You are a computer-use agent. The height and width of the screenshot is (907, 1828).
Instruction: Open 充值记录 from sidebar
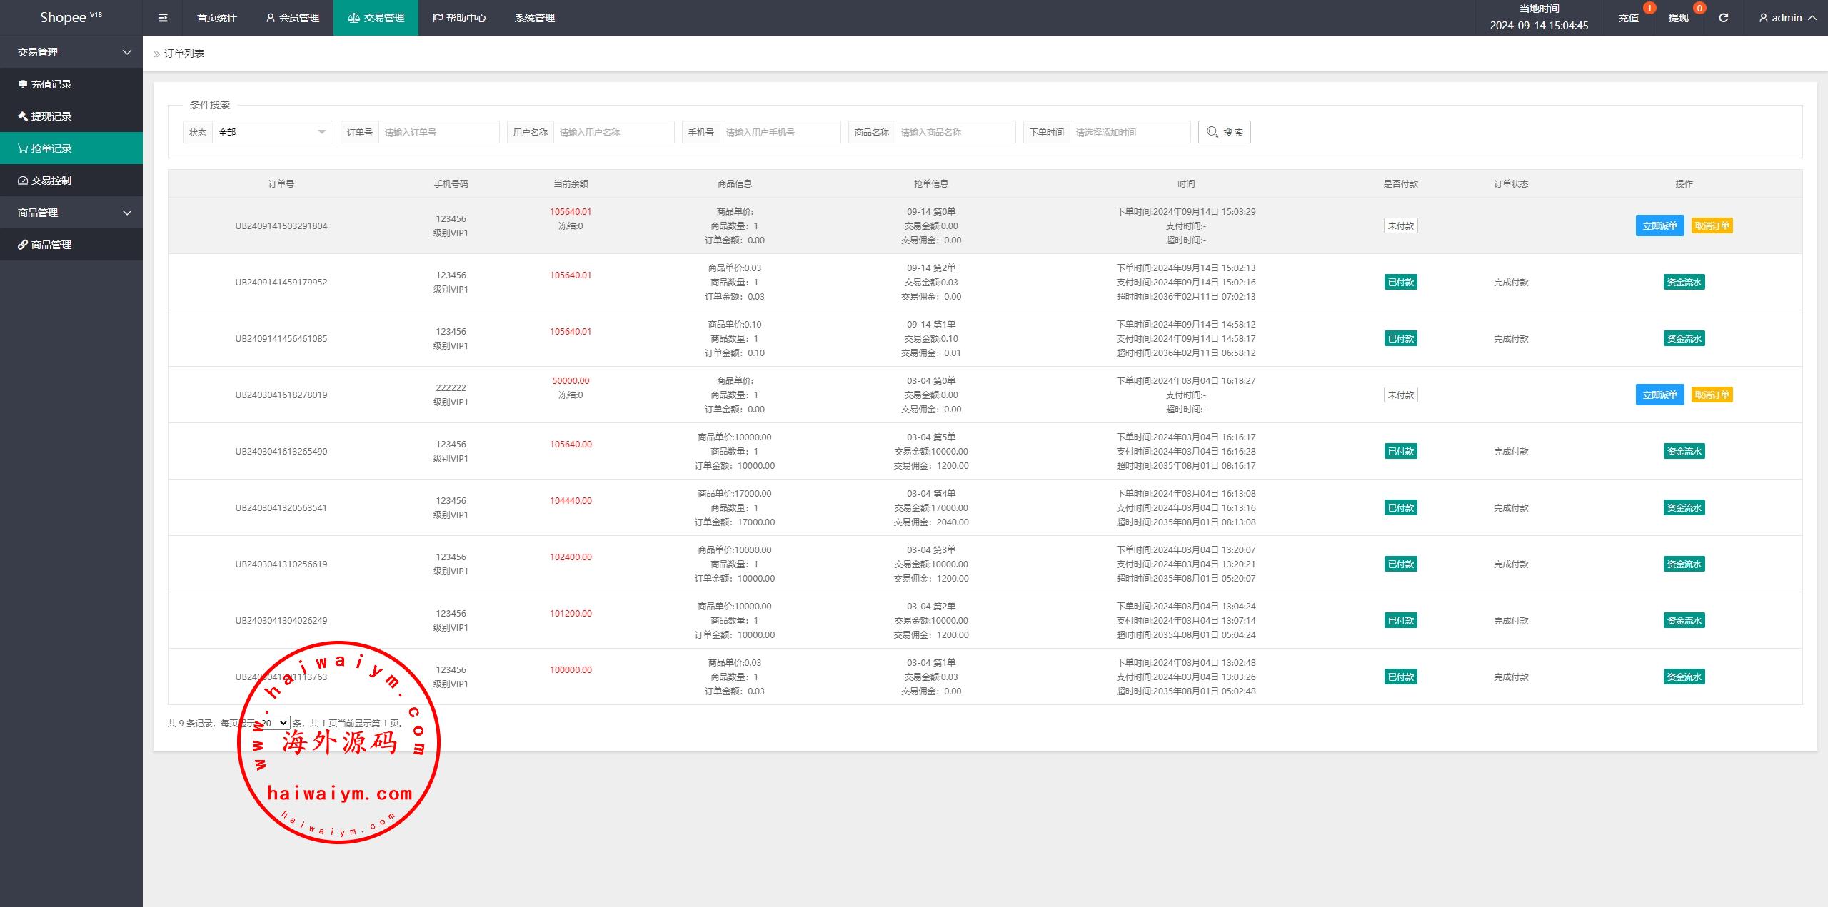pos(51,84)
